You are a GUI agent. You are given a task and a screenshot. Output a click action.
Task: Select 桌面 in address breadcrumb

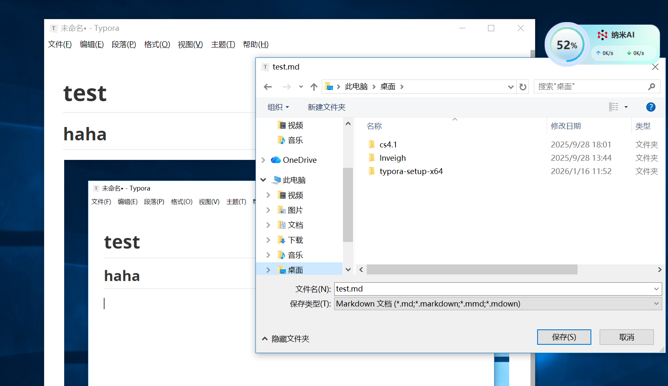point(388,87)
